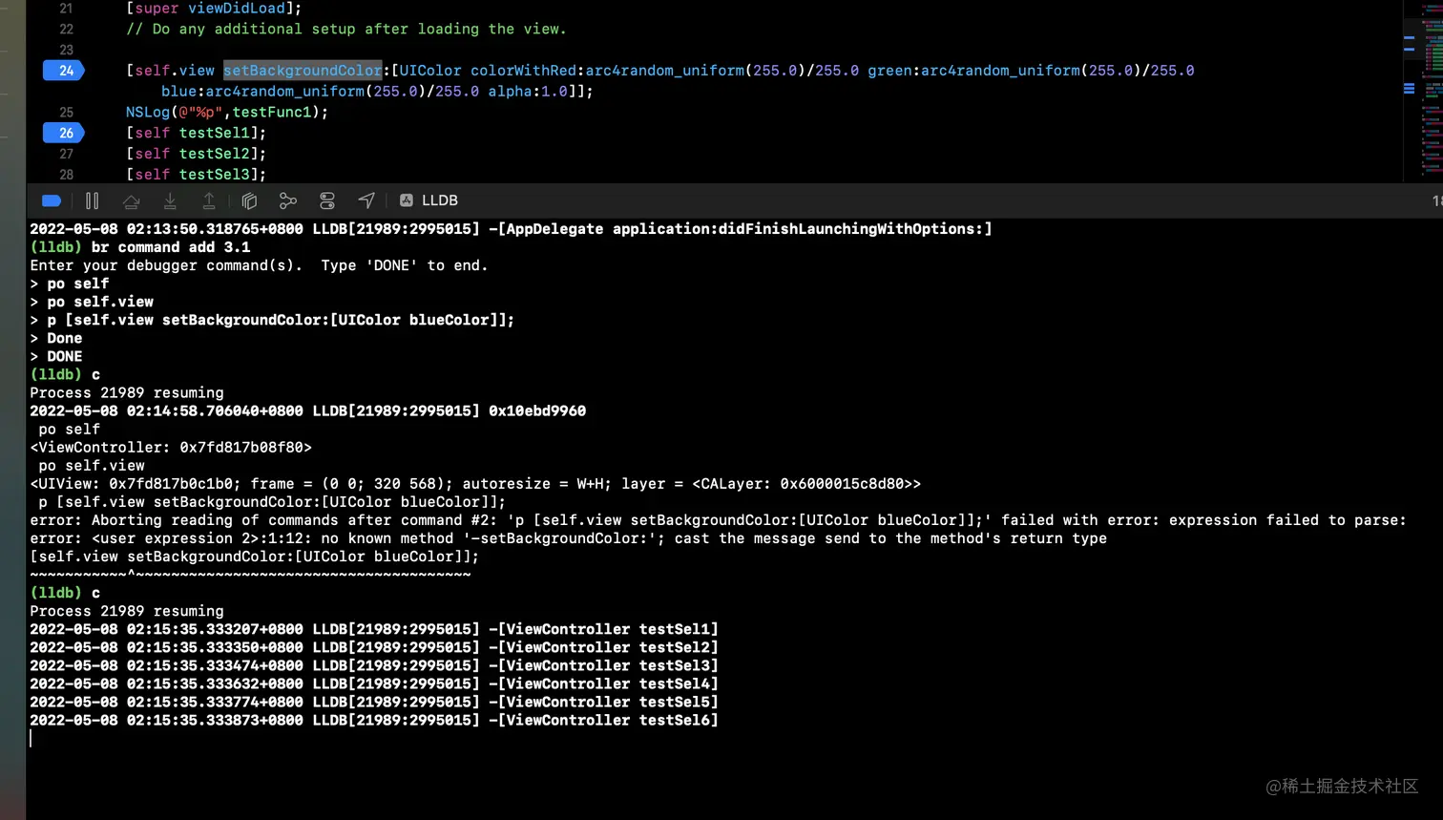The width and height of the screenshot is (1443, 820).
Task: Click the 'no known method' error line
Action: (x=568, y=538)
